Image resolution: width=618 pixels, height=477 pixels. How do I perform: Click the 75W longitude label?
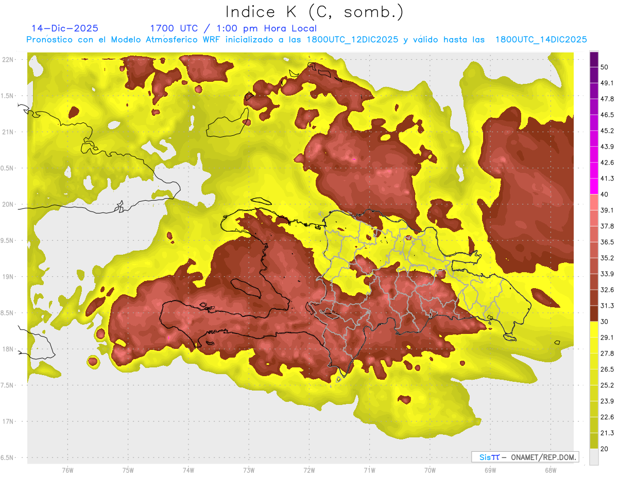[128, 470]
